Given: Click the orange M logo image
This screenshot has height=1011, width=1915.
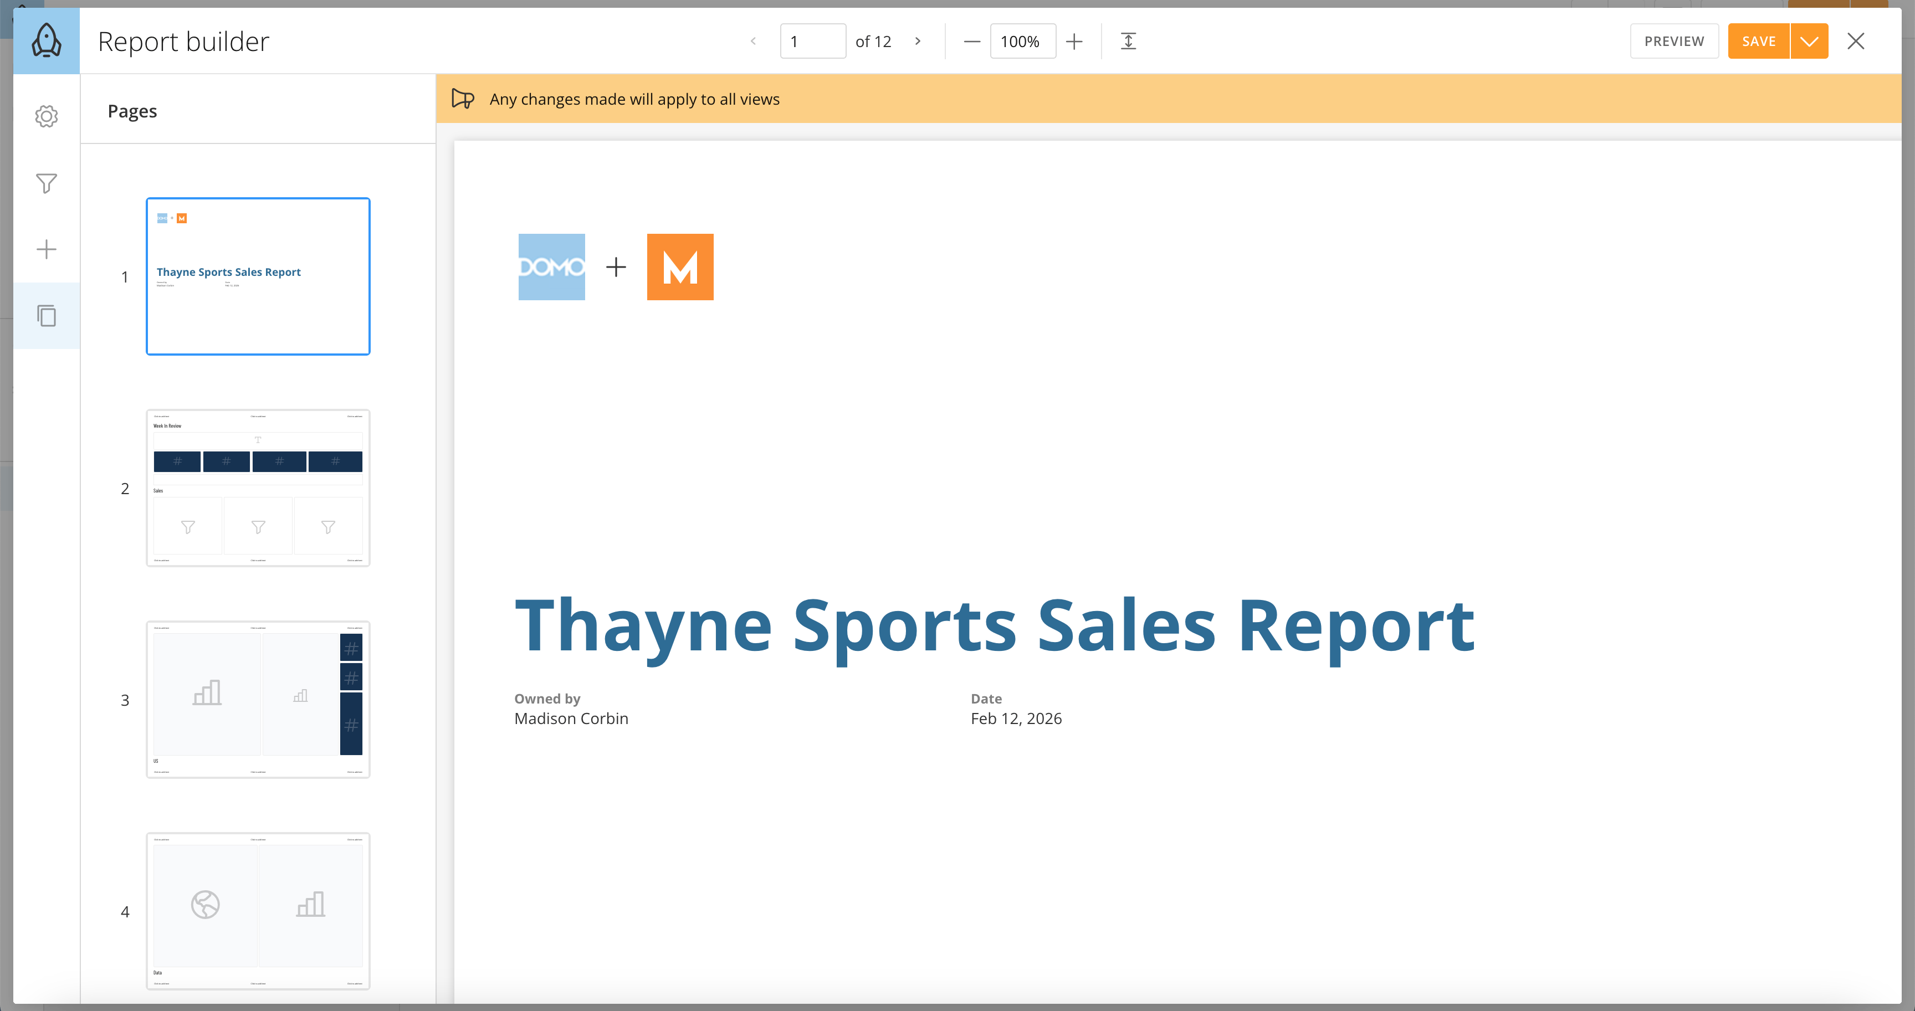Looking at the screenshot, I should coord(680,267).
